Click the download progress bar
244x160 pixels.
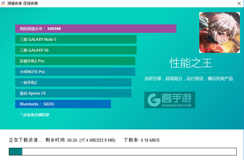123,151
